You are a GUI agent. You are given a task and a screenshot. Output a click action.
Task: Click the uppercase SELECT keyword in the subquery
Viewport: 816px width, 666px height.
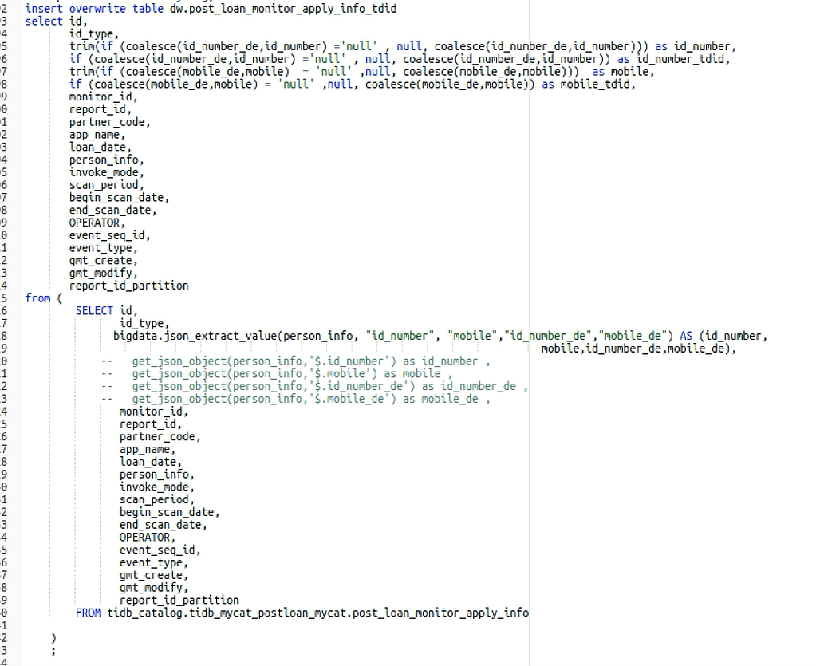(x=94, y=311)
